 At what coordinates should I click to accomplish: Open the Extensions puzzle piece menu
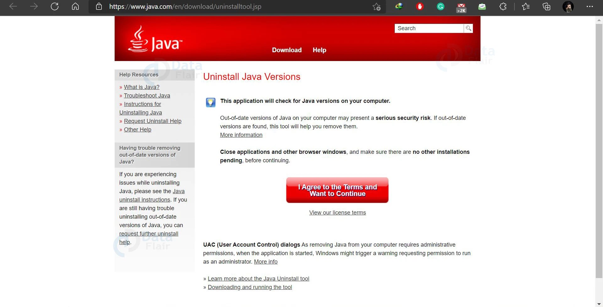pos(503,6)
